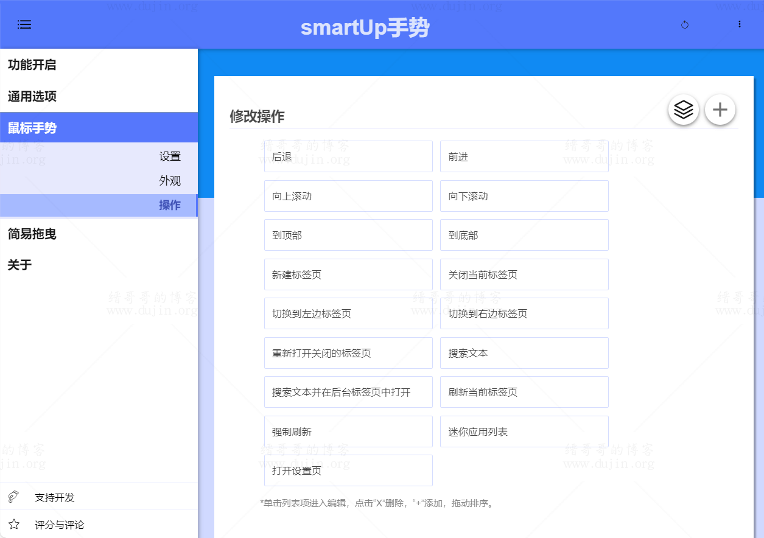Screen dimensions: 764x538
Task: Go to 外观 submenu item
Action: [99, 181]
